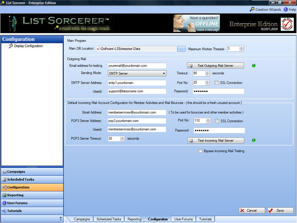
Task: Focus the POP3 Server Address field
Action: (137, 121)
